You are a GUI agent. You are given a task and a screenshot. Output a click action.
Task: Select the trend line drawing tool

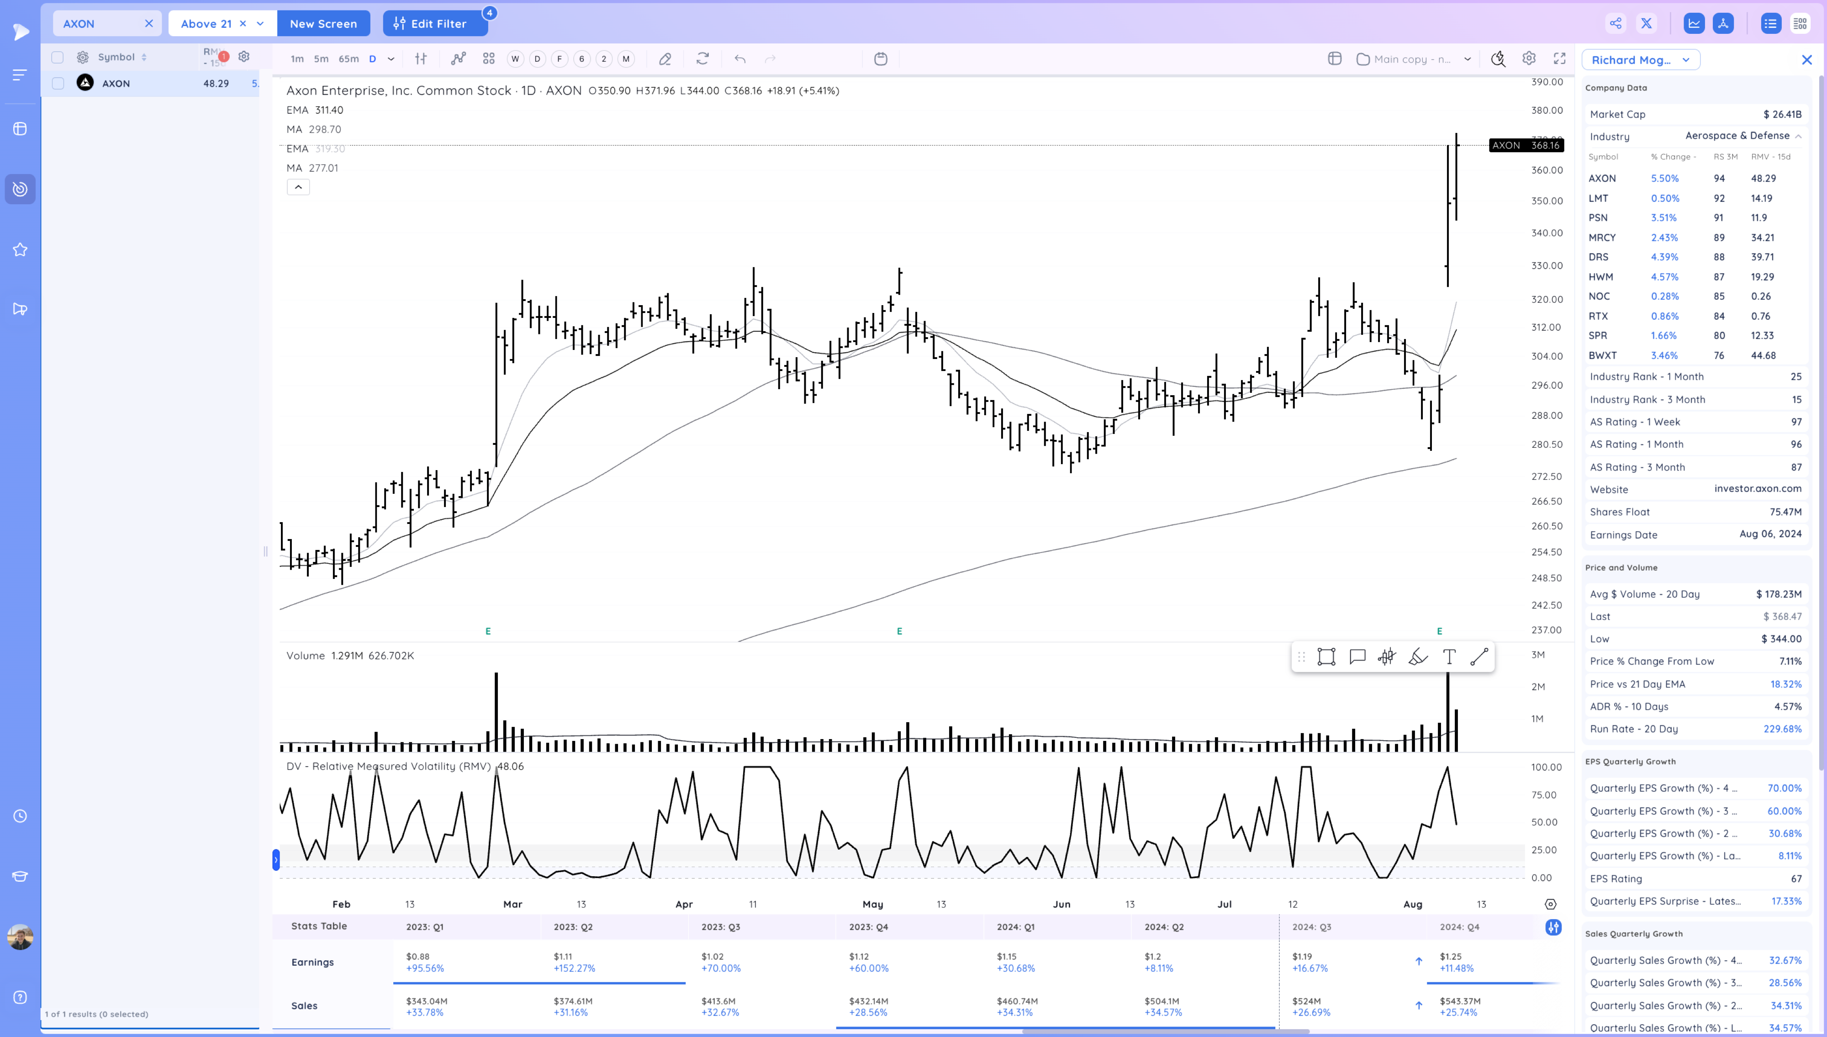point(1479,656)
